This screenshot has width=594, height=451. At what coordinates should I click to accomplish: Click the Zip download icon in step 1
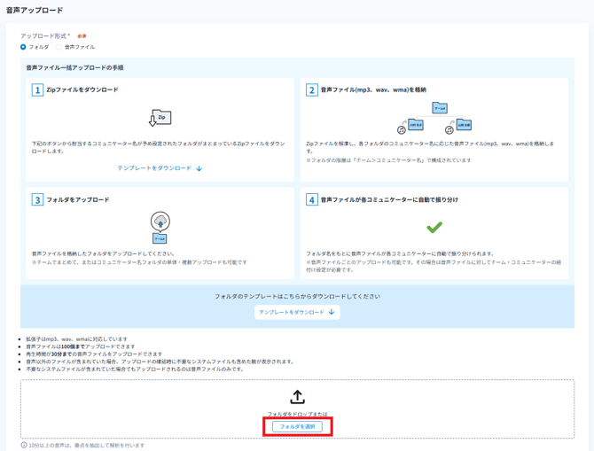coord(160,118)
